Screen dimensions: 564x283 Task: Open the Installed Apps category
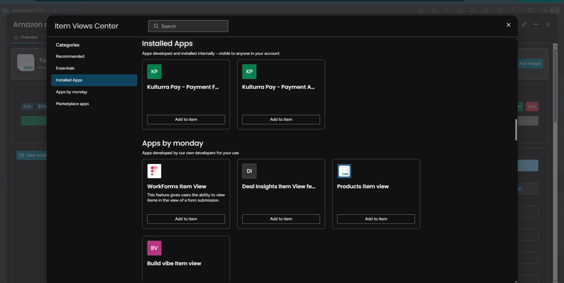[94, 80]
